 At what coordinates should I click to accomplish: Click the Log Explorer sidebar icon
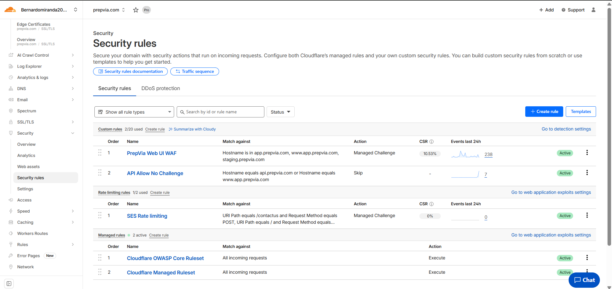click(11, 66)
